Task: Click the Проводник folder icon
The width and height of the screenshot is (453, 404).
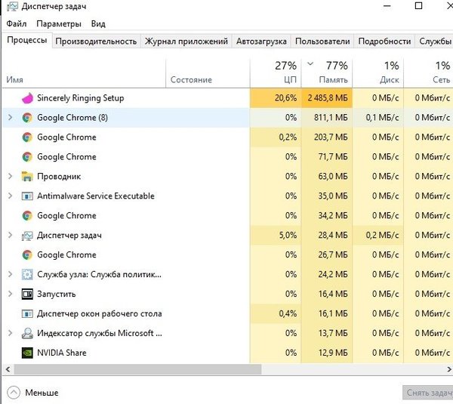Action: coord(27,177)
